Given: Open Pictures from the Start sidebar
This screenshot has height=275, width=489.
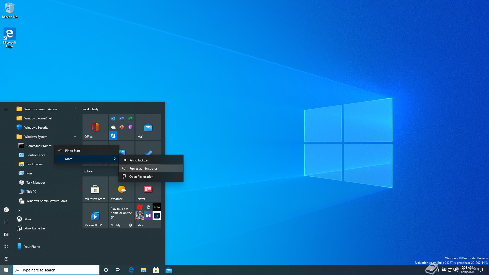Looking at the screenshot, I should 6,234.
